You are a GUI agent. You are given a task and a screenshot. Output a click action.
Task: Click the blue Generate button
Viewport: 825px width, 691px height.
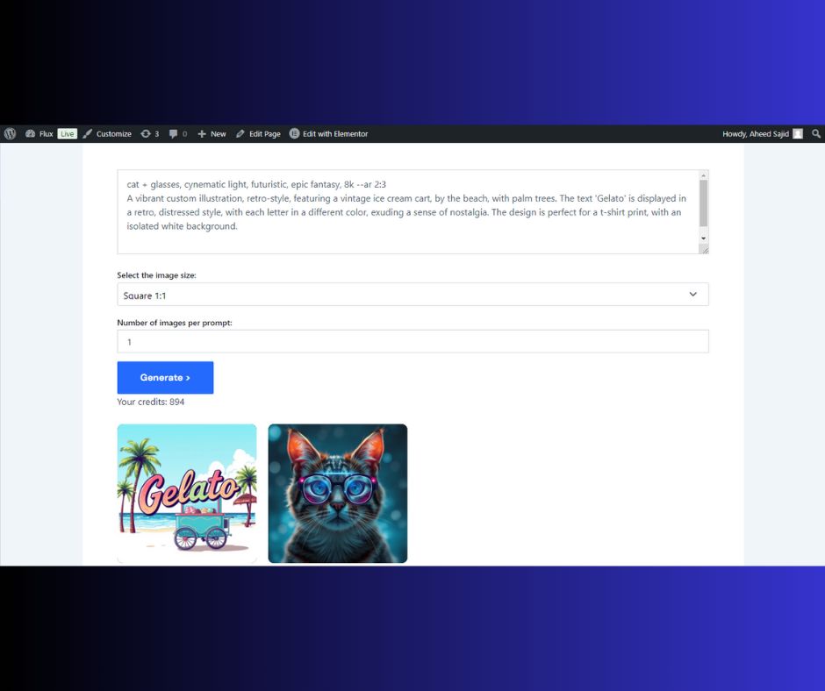pos(165,378)
